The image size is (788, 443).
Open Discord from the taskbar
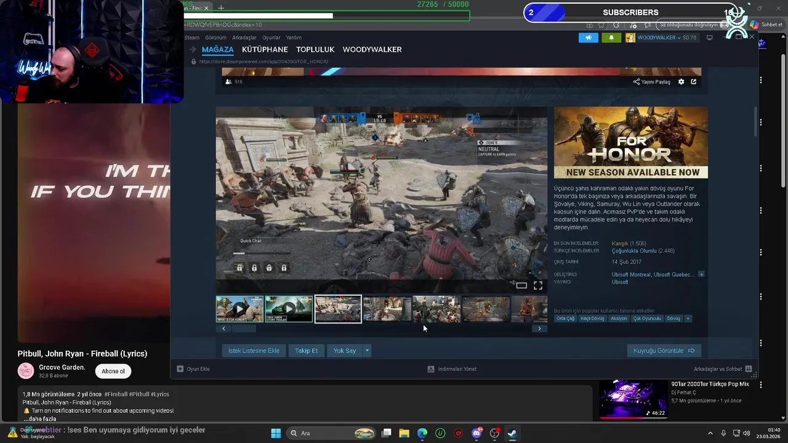(476, 433)
